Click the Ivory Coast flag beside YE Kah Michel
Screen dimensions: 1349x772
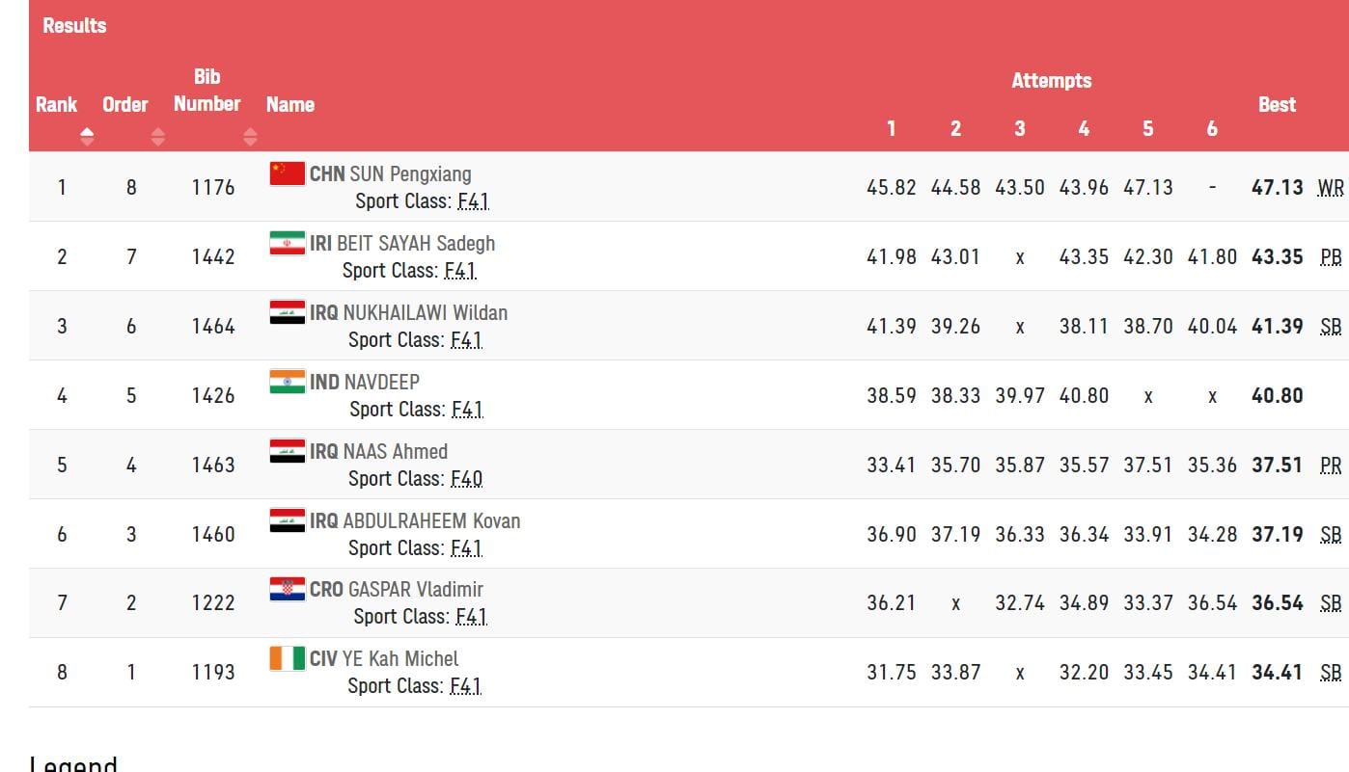(x=286, y=659)
